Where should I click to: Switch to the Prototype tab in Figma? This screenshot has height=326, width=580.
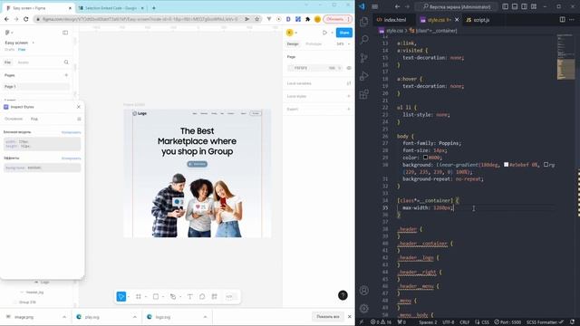tap(314, 44)
